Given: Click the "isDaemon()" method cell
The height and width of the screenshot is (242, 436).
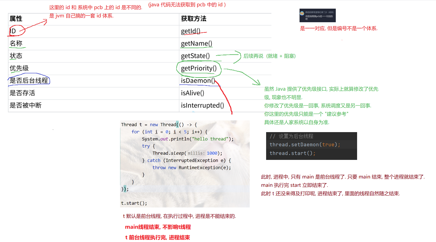Looking at the screenshot, I should click(198, 81).
